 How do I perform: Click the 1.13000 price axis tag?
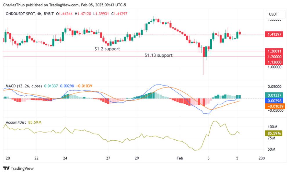pyautogui.click(x=274, y=62)
